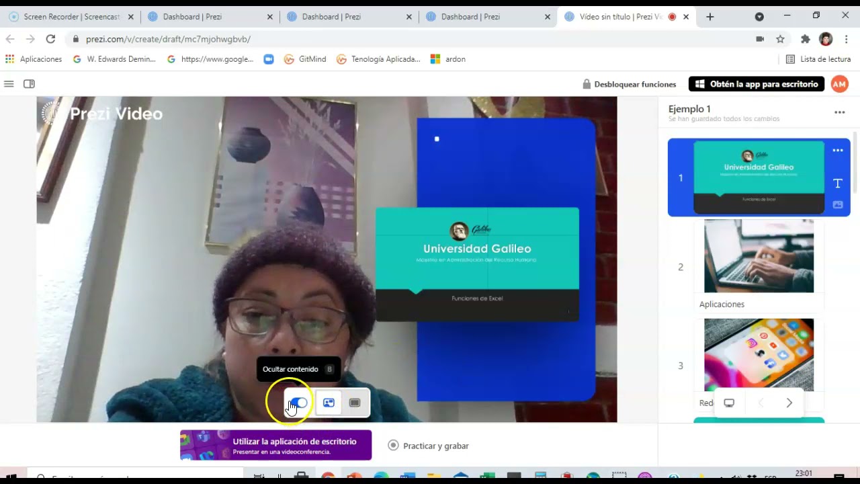
Task: Open https://www.google bookmark
Action: pyautogui.click(x=210, y=59)
